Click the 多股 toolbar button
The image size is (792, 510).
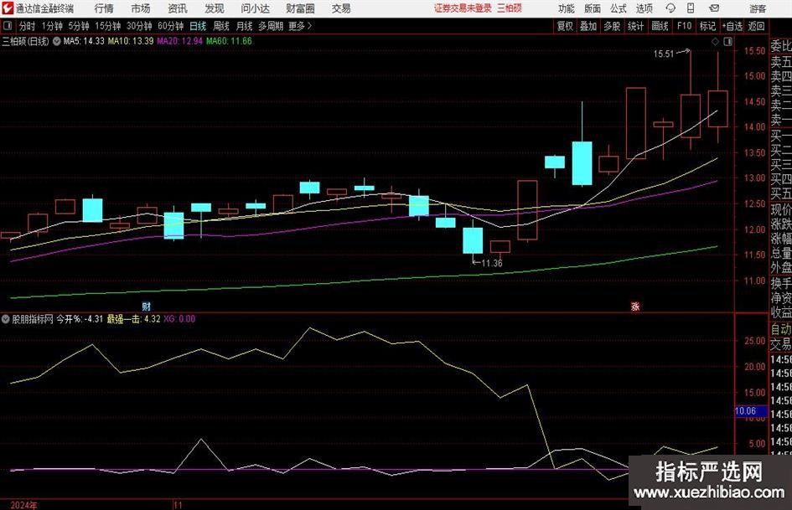coord(612,26)
